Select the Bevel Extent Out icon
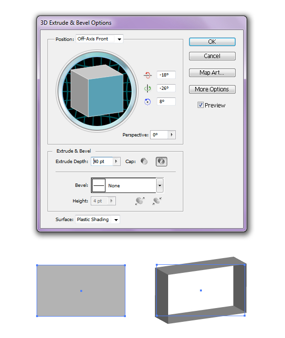This screenshot has width=285, height=338. (x=140, y=201)
